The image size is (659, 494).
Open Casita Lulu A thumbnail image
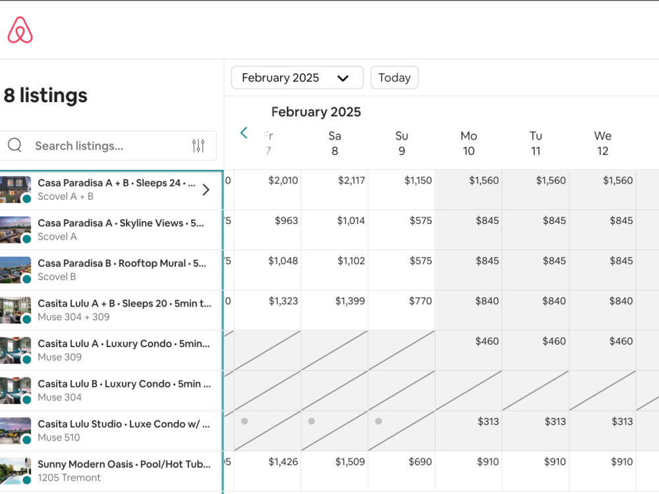[x=16, y=350]
